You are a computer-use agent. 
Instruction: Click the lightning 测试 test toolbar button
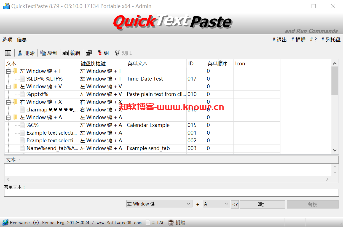123,53
